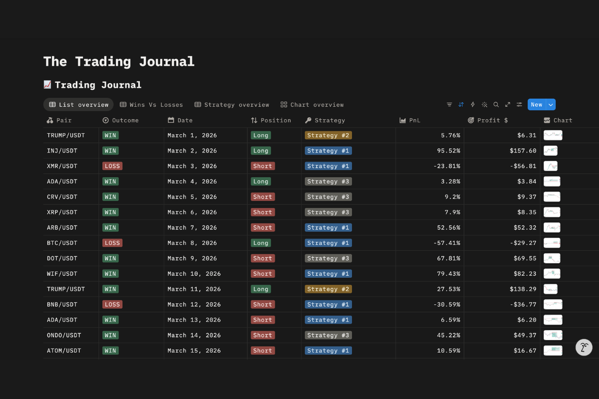
Task: Select the XMR/USDT pair cell
Action: (71, 166)
